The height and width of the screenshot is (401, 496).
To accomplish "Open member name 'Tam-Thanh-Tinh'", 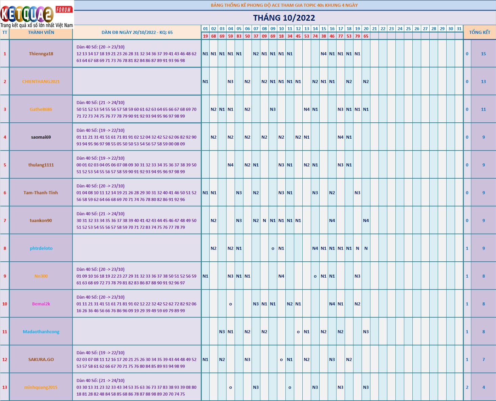I will [x=41, y=193].
